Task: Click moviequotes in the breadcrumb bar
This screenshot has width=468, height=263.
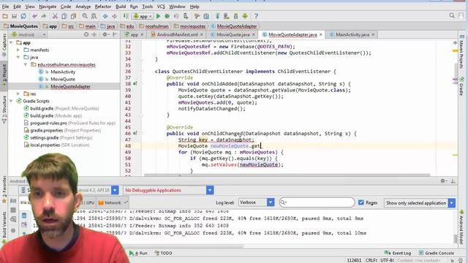Action: (193, 26)
